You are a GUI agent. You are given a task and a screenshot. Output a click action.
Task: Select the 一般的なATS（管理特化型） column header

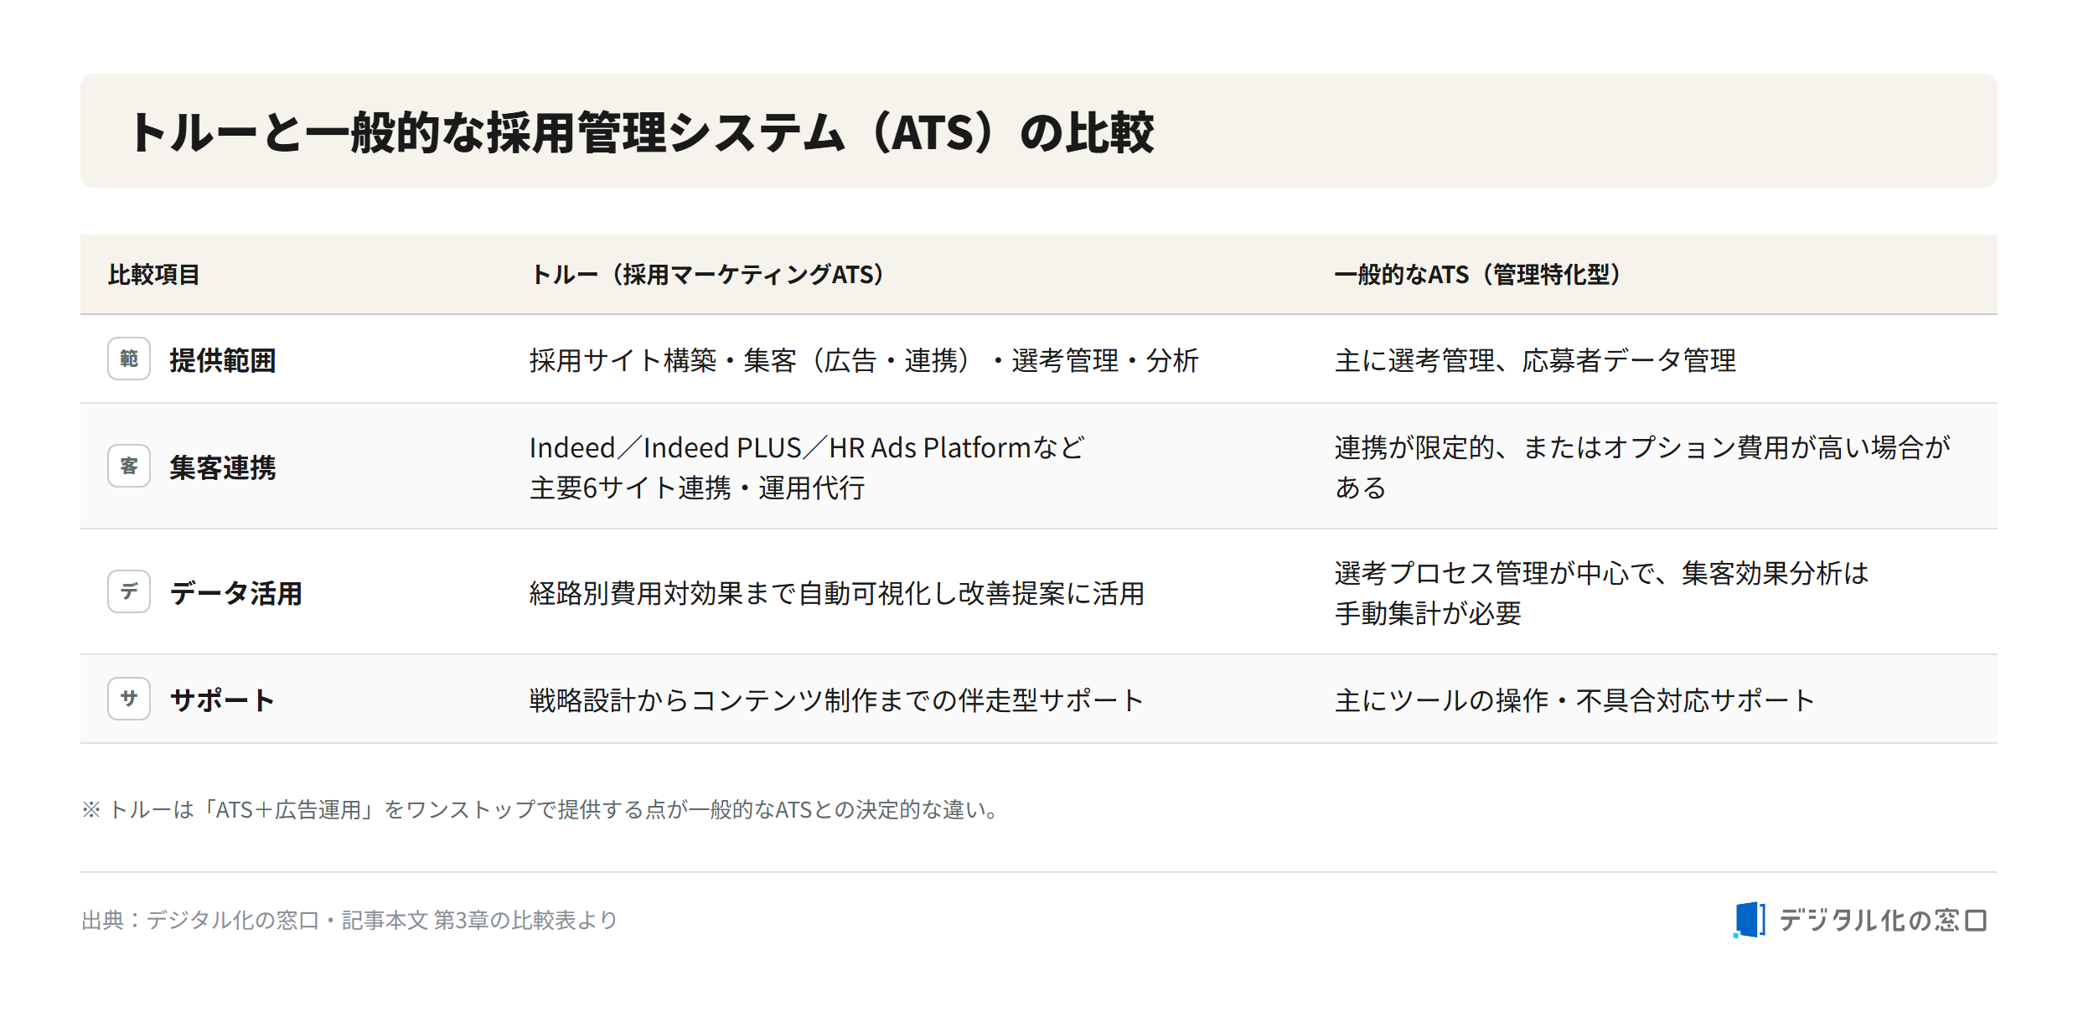click(x=1479, y=275)
